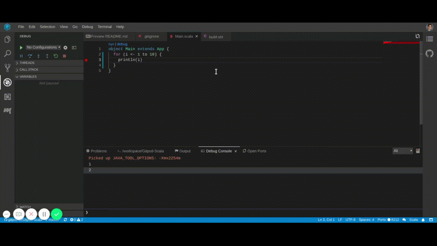Switch to the build.sbt tab

click(215, 37)
